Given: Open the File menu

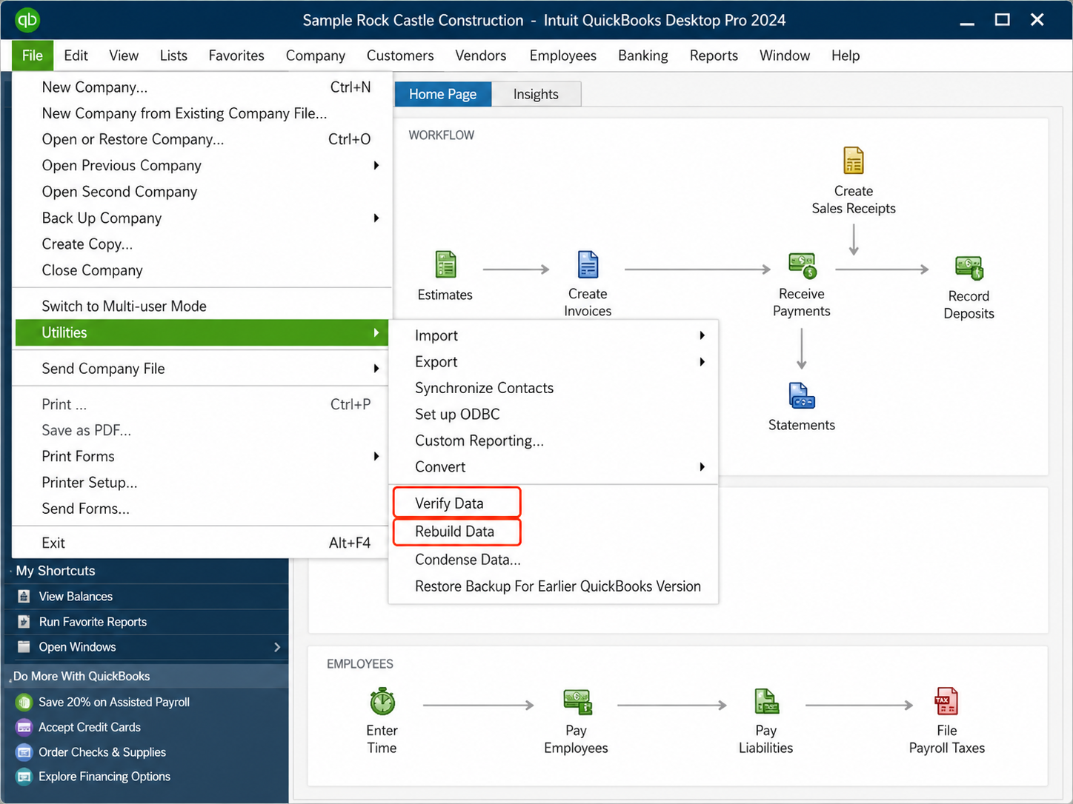Looking at the screenshot, I should 33,56.
